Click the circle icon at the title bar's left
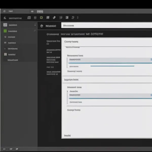 tap(4, 11)
